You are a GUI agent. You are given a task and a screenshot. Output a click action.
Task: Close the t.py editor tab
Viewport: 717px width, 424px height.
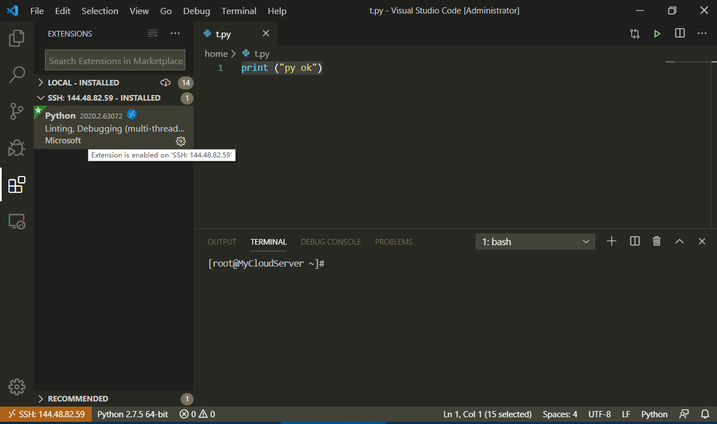coord(266,34)
